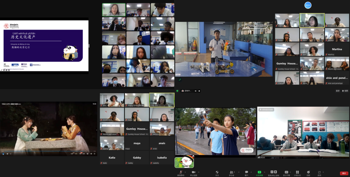Open the Security shield icon

point(217,172)
